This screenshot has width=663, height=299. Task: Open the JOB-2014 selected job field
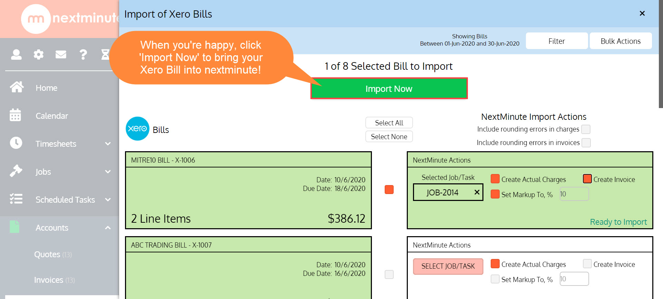(x=448, y=192)
